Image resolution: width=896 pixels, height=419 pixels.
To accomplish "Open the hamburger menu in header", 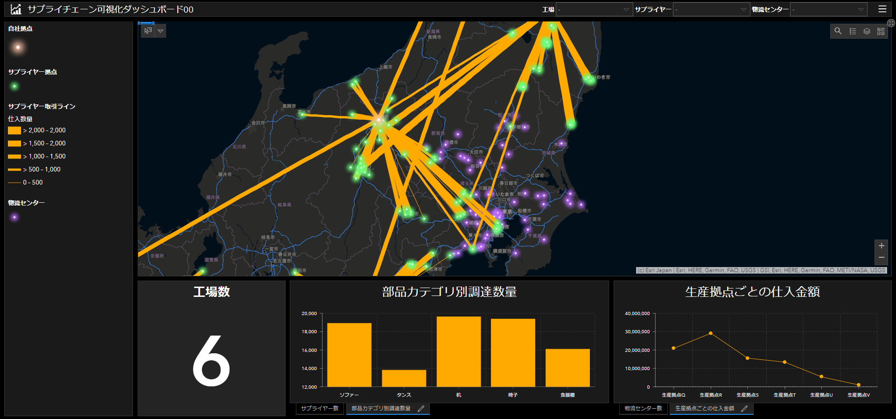I will (882, 9).
